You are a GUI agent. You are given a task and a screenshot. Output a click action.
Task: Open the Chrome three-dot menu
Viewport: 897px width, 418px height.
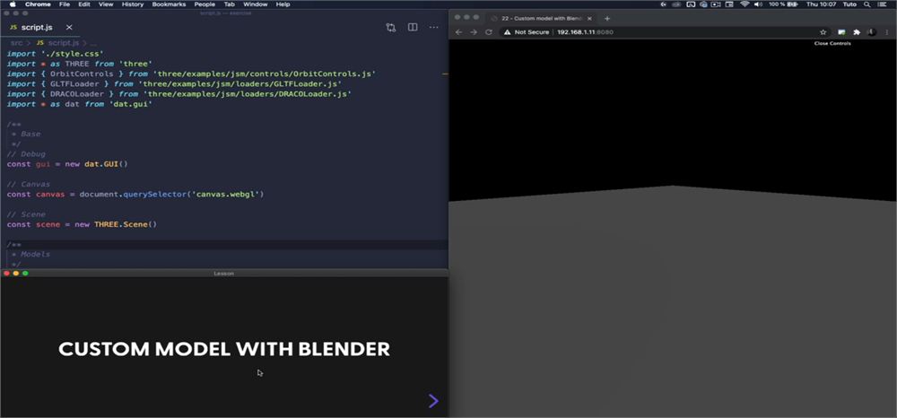click(x=886, y=32)
